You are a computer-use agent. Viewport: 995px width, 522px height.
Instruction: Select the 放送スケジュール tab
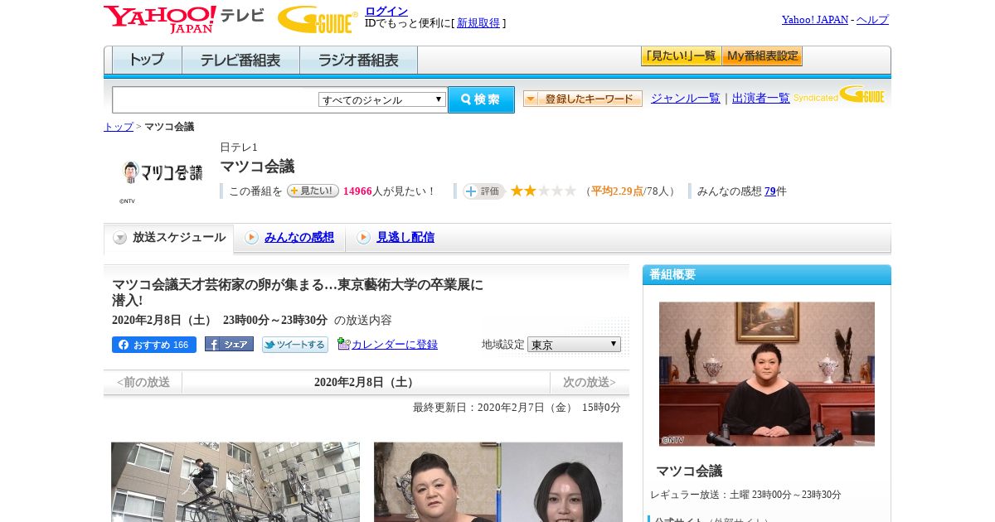pyautogui.click(x=169, y=238)
